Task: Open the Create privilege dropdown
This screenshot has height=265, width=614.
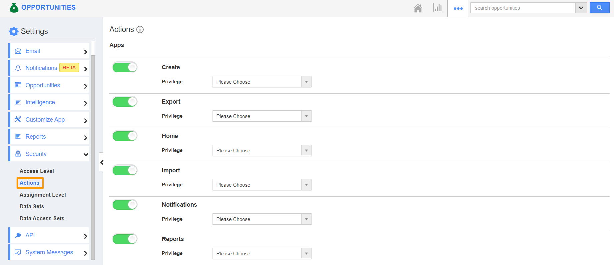Action: click(x=262, y=82)
